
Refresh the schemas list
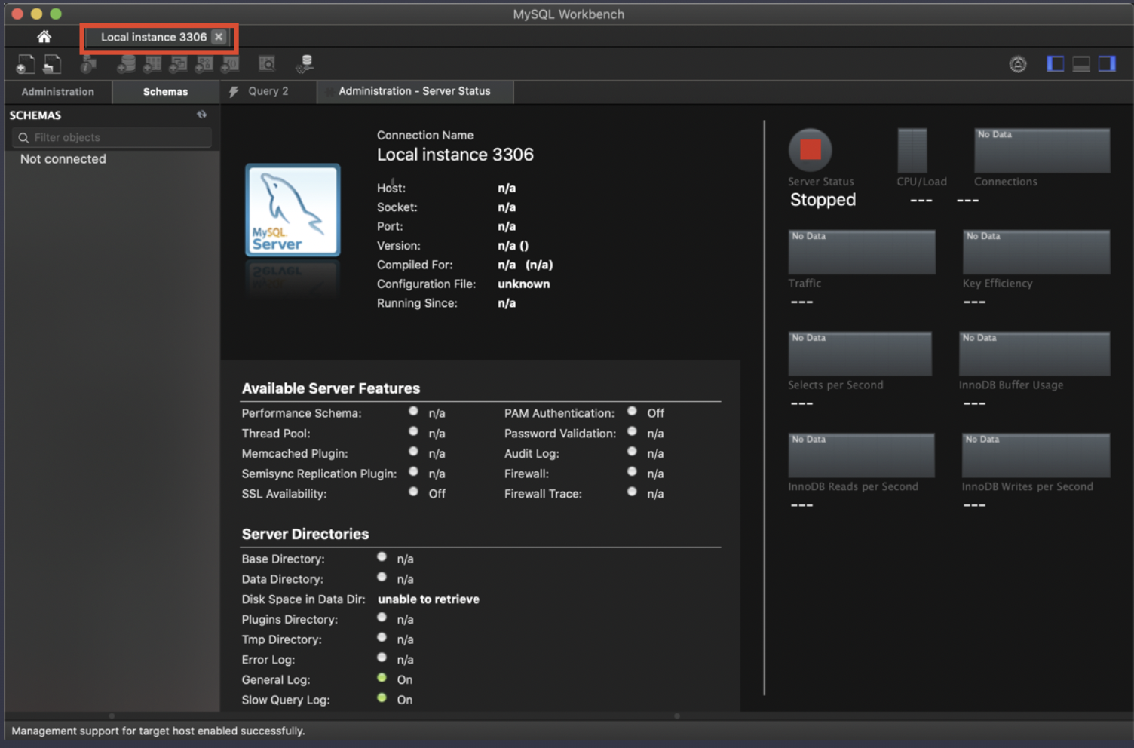(202, 115)
